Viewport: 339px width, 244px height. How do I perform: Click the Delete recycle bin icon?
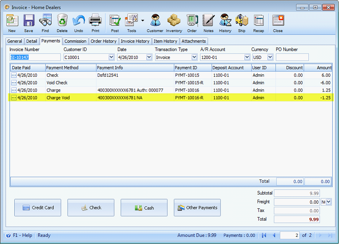(x=62, y=23)
